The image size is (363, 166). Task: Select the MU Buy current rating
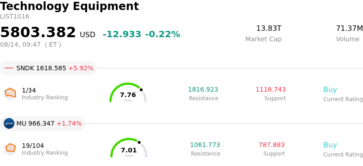[x=330, y=145]
